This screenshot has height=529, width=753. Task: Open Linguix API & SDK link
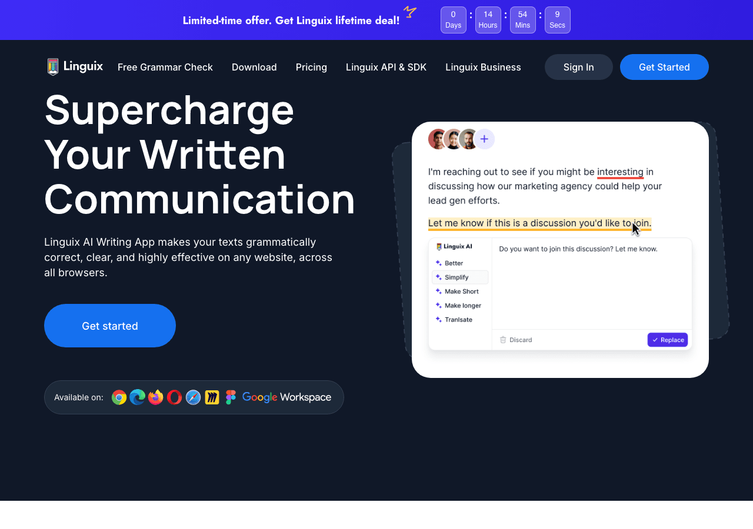click(x=386, y=67)
